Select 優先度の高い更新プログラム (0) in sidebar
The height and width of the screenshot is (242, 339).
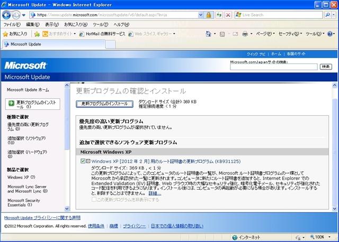(28, 127)
